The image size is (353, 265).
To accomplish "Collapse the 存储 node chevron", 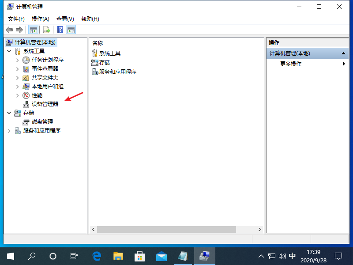I will click(x=10, y=113).
